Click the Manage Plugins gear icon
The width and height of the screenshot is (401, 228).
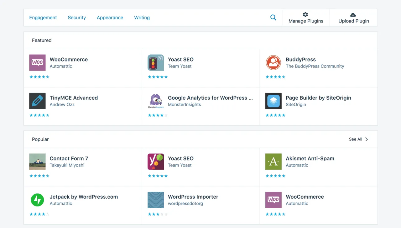(x=305, y=14)
